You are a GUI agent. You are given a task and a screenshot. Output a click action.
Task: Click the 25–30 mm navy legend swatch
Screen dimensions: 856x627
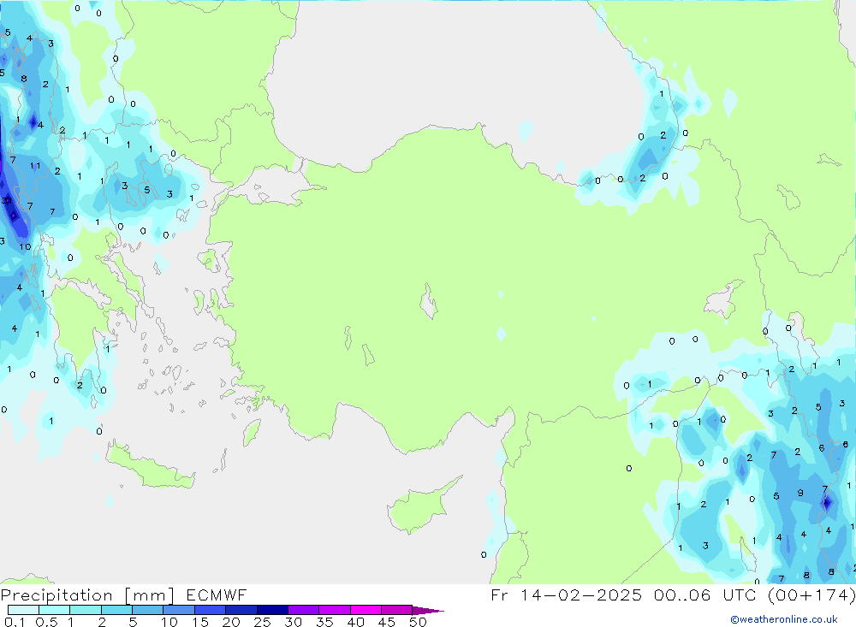click(272, 610)
